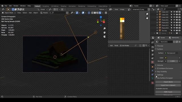Open the Object Data properties tab
Image resolution: width=182 pixels, height=102 pixels.
click(x=152, y=78)
